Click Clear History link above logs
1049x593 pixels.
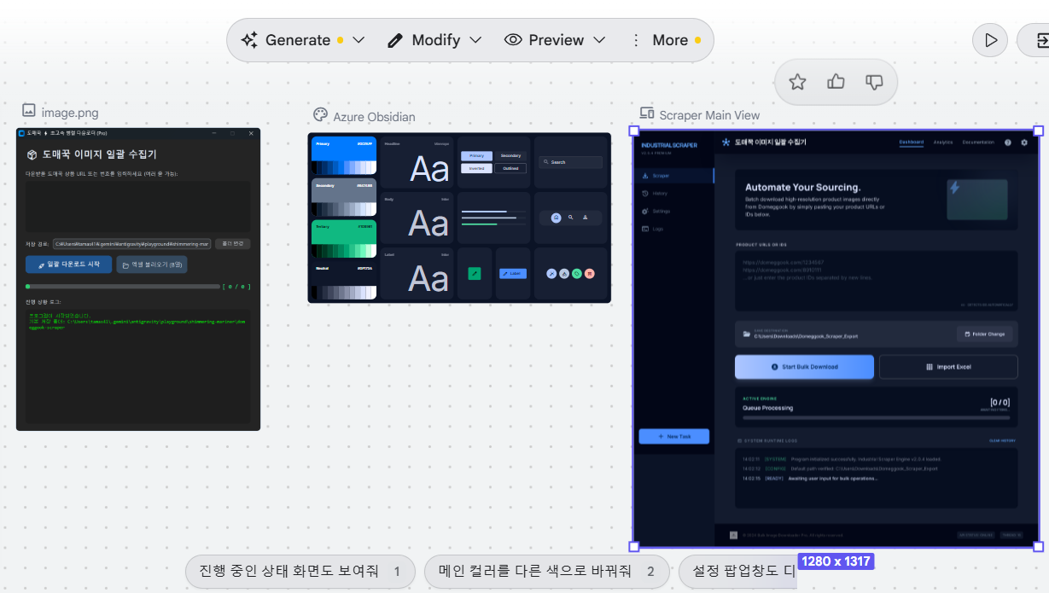click(x=1002, y=440)
